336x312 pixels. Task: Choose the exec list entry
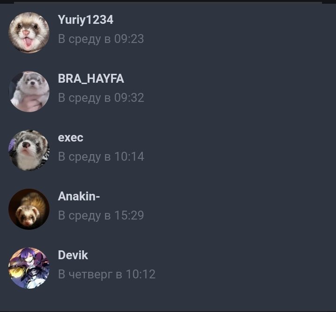click(168, 150)
